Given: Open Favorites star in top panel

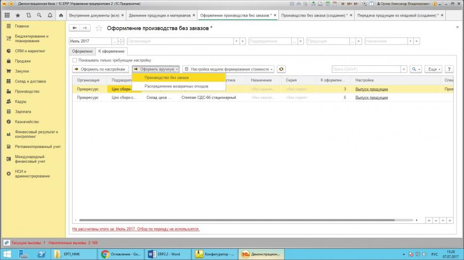Looking at the screenshot, I should point(18,15).
